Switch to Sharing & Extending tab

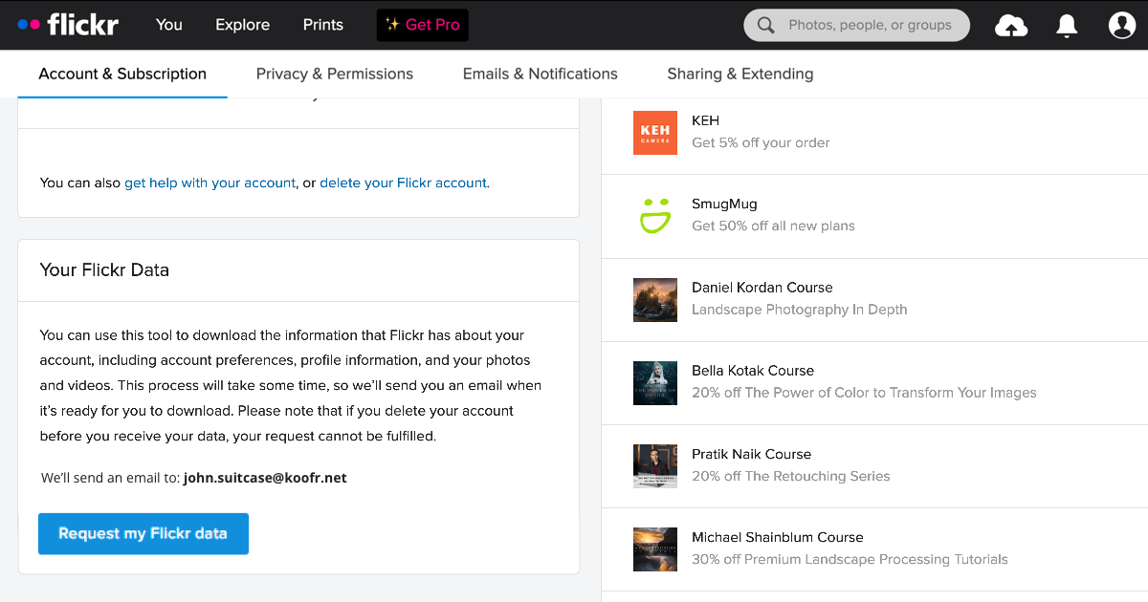740,74
